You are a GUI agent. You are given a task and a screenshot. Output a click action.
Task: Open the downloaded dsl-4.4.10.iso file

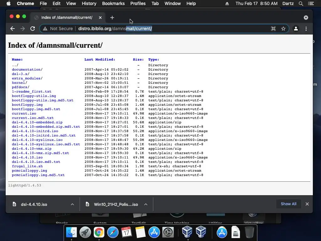pos(34,205)
